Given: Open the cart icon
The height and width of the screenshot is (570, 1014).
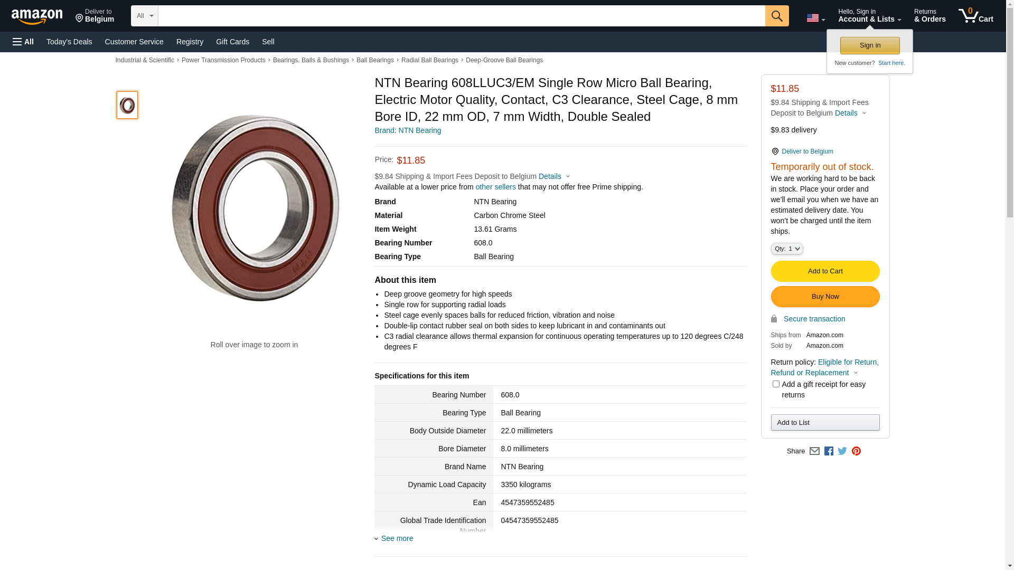Looking at the screenshot, I should tap(975, 16).
